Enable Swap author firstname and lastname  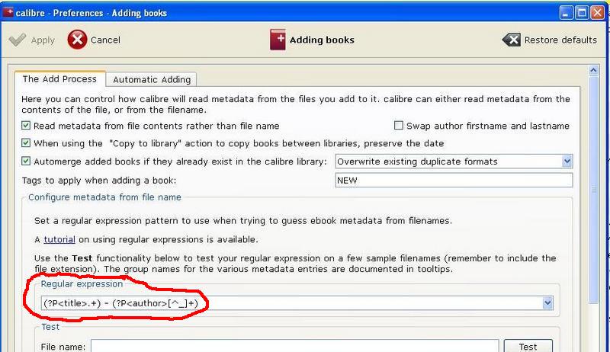[x=398, y=126]
